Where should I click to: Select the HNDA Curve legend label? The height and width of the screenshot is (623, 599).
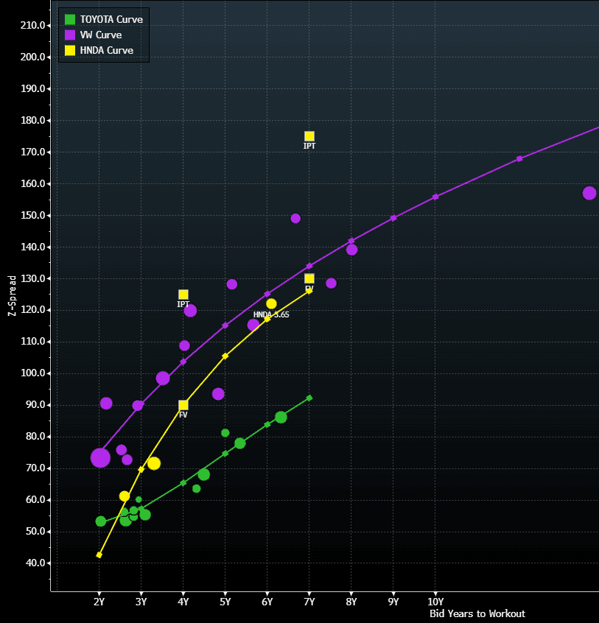[x=106, y=50]
